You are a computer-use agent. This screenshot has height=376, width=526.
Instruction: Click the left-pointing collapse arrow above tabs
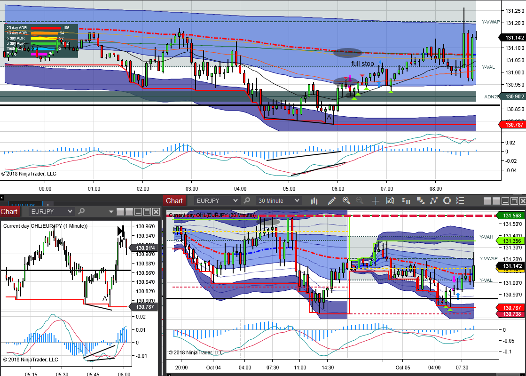(x=2, y=198)
